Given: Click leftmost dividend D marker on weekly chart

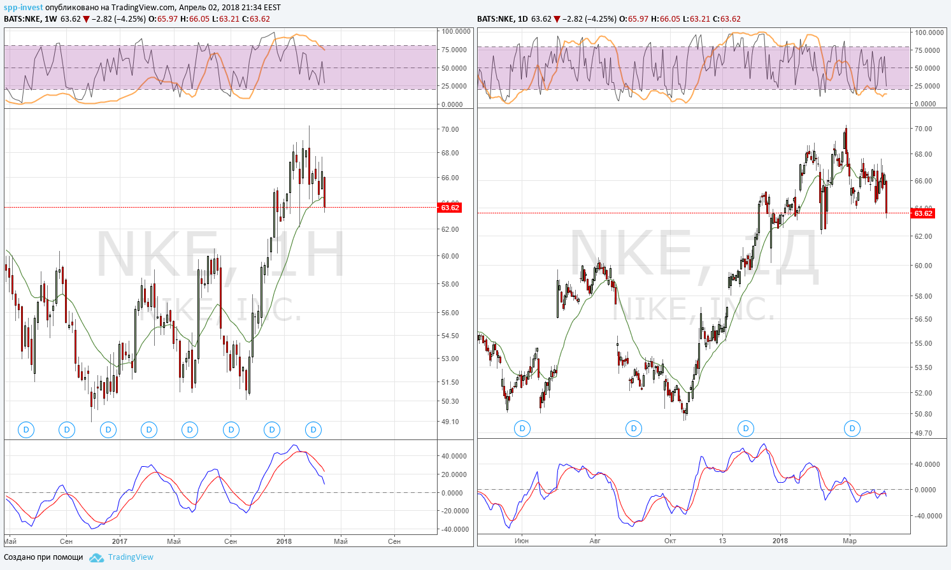Looking at the screenshot, I should 26,430.
